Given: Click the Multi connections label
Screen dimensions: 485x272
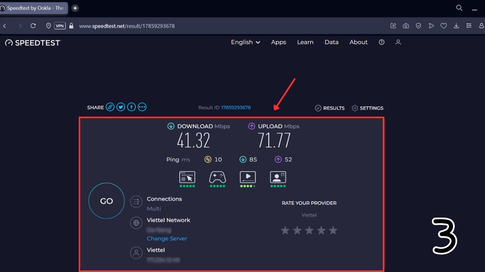Looking at the screenshot, I should coord(154,209).
